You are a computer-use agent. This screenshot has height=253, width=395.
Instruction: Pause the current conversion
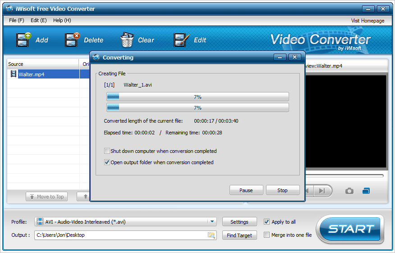coord(246,190)
